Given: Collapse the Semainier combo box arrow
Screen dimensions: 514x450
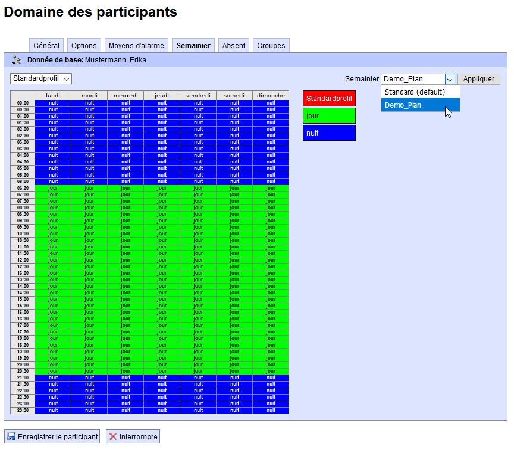Looking at the screenshot, I should point(450,79).
